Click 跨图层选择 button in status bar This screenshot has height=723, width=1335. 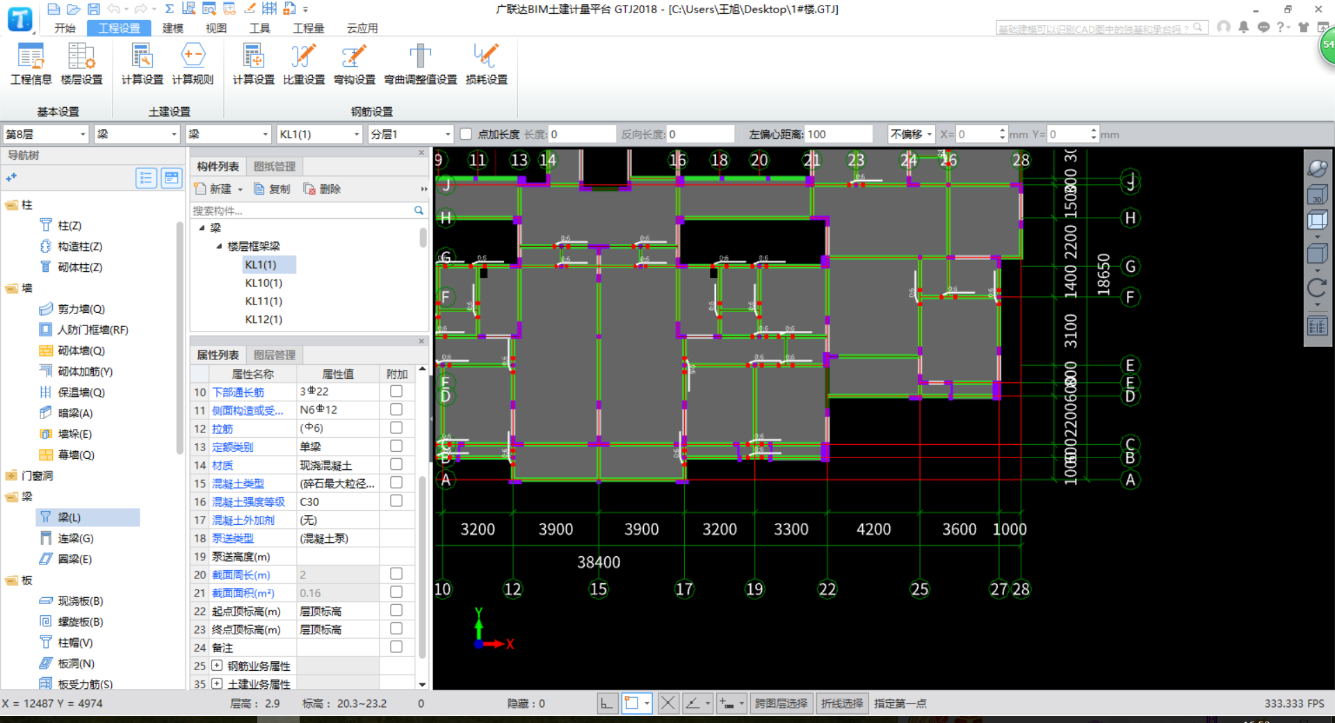tap(781, 704)
